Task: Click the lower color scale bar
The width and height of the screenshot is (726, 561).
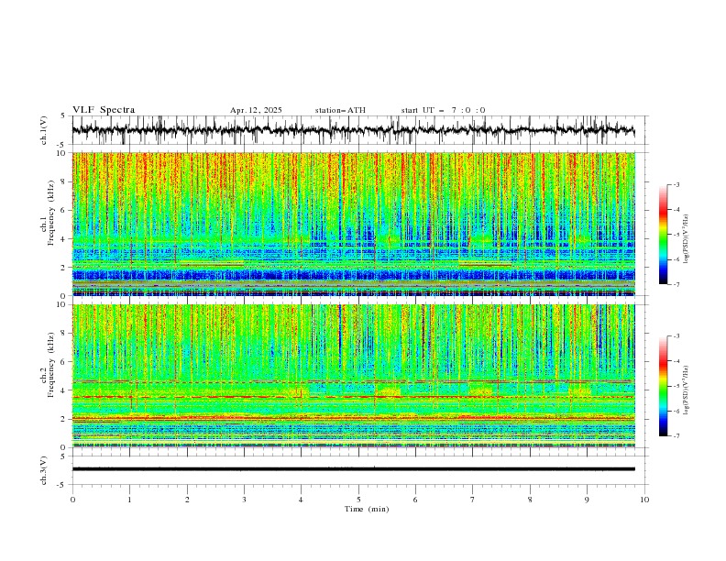Action: pos(663,386)
